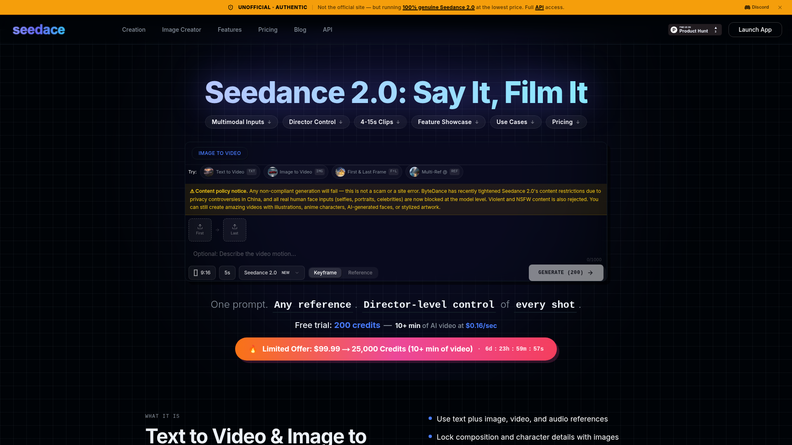Jump to Feature Showcase section
792x445 pixels.
pos(448,122)
